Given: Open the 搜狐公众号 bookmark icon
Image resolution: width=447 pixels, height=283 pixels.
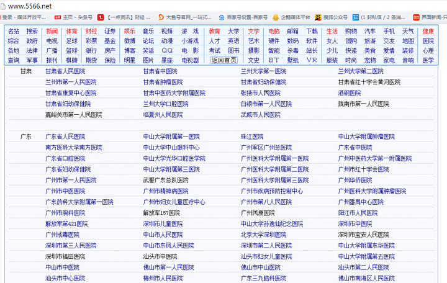Looking at the screenshot, I should click(x=318, y=17).
